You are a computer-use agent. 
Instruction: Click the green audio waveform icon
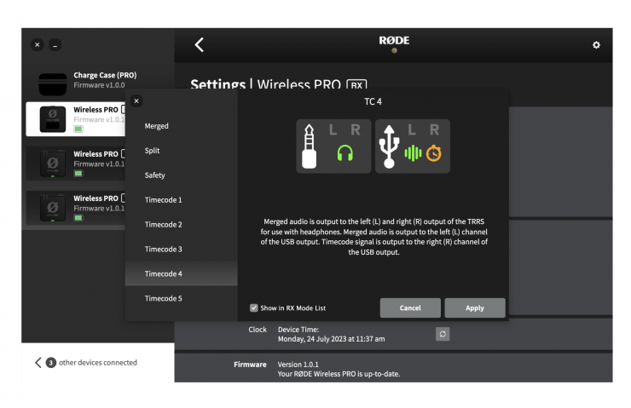[x=412, y=154]
